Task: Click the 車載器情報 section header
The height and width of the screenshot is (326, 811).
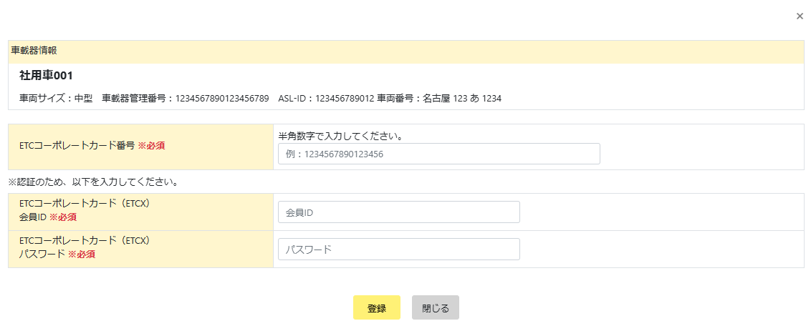Action: [34, 51]
